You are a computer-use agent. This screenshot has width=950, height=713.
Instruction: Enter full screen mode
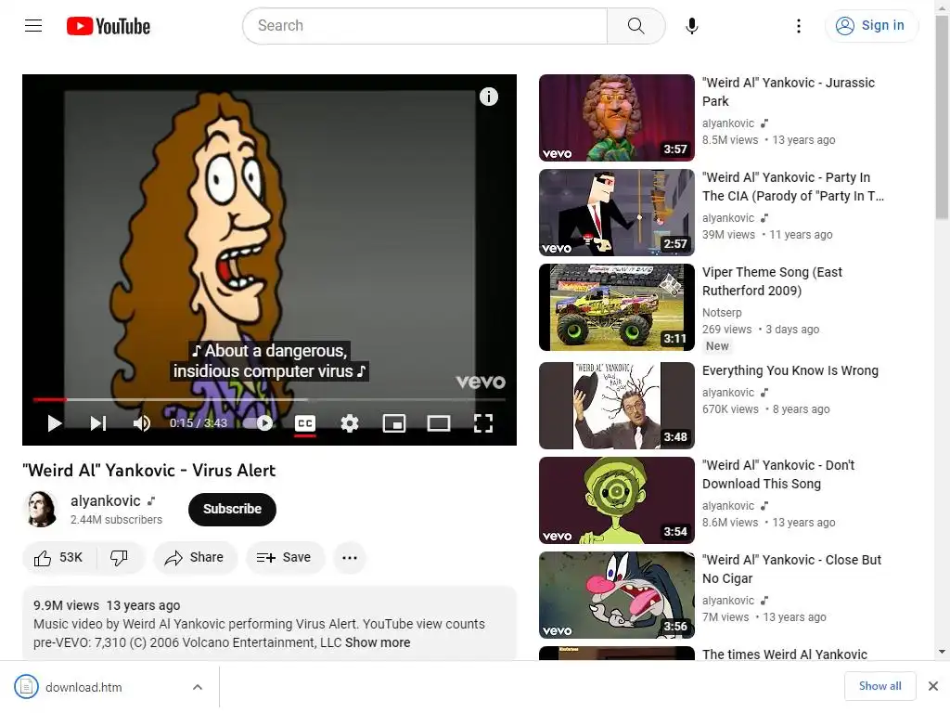(482, 423)
